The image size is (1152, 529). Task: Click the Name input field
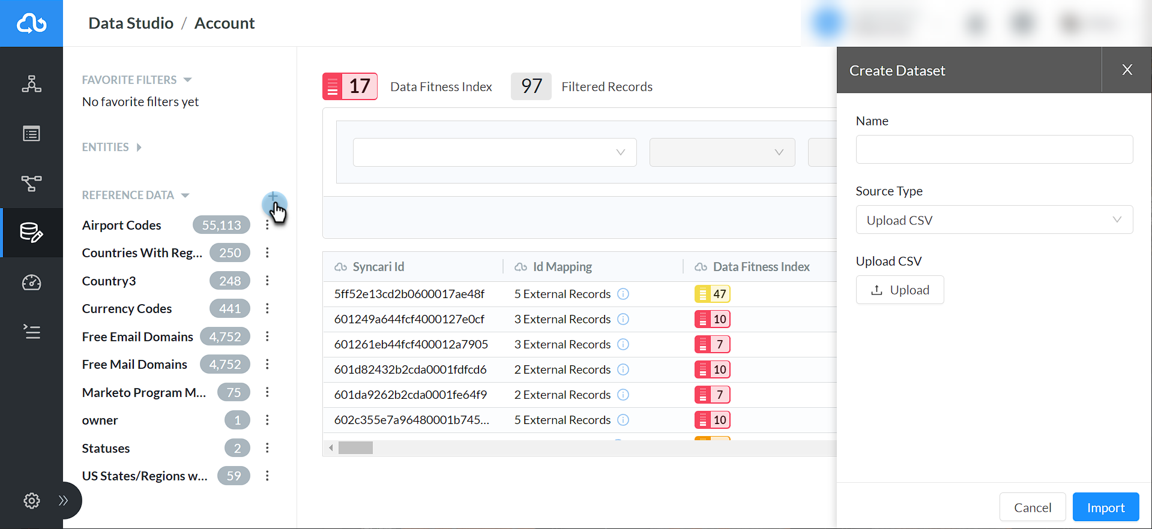pos(994,149)
